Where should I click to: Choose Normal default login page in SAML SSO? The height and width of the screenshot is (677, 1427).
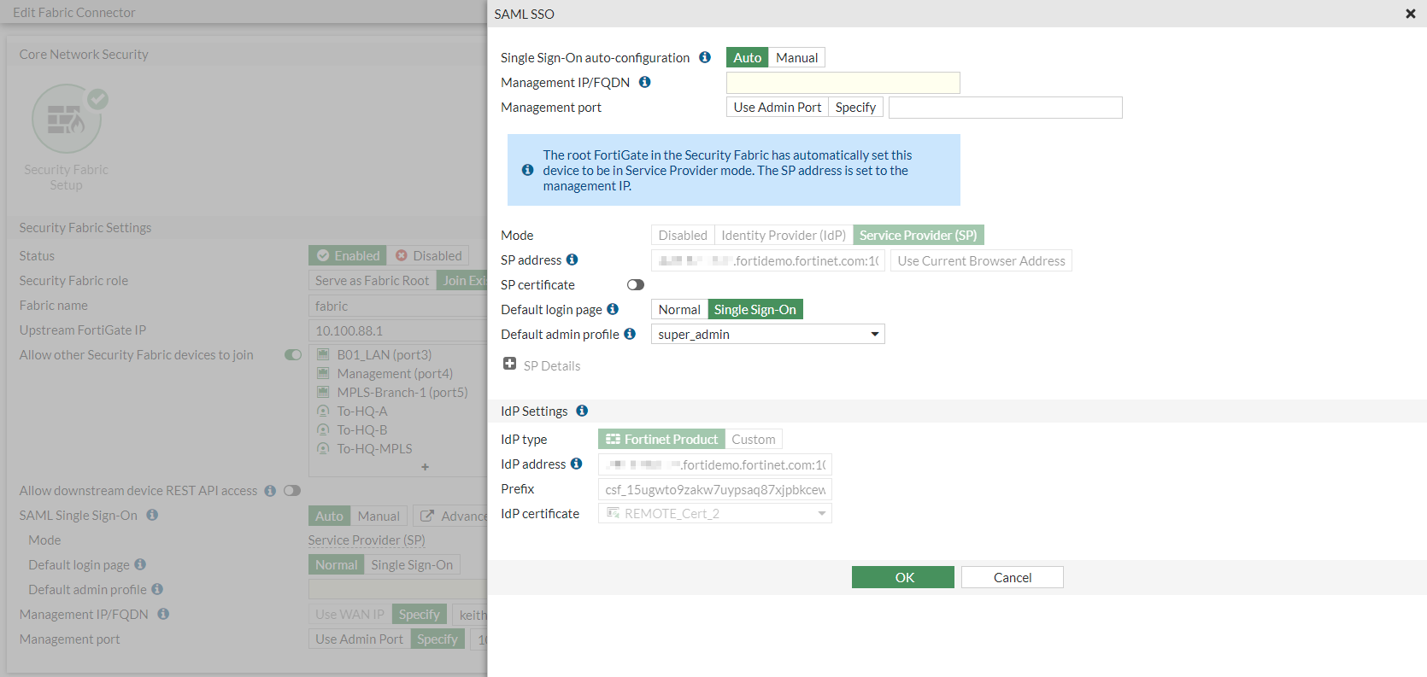(679, 309)
